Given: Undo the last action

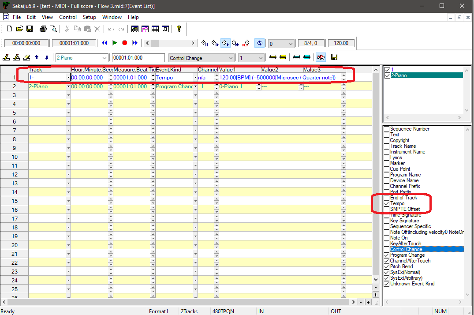Looking at the screenshot, I should 111,29.
